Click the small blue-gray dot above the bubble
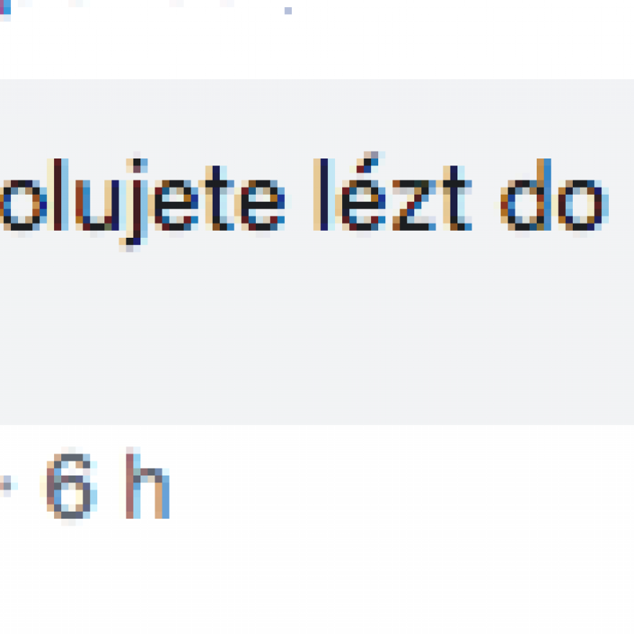 [288, 10]
